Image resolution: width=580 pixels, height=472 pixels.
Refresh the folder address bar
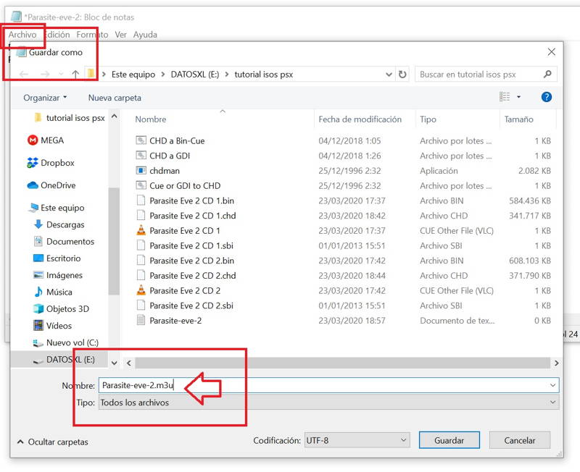pyautogui.click(x=402, y=75)
